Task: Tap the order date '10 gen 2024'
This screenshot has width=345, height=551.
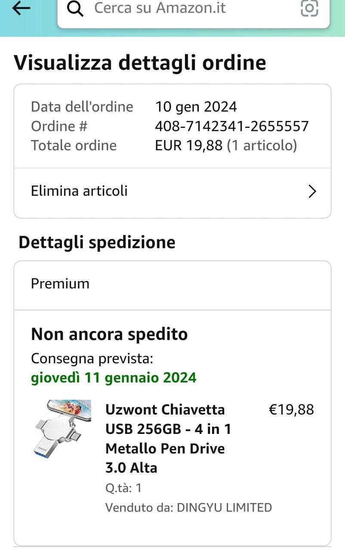Action: (196, 107)
